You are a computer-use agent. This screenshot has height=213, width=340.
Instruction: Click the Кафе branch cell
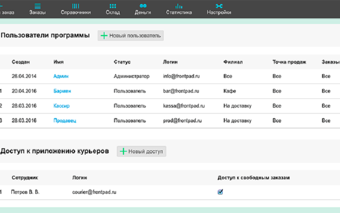coord(229,91)
